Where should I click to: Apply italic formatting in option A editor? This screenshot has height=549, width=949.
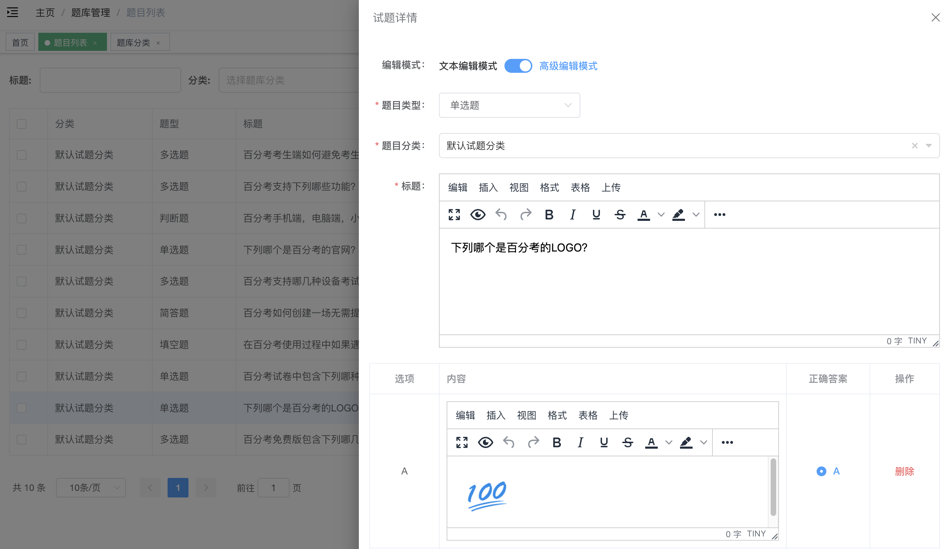pyautogui.click(x=580, y=442)
